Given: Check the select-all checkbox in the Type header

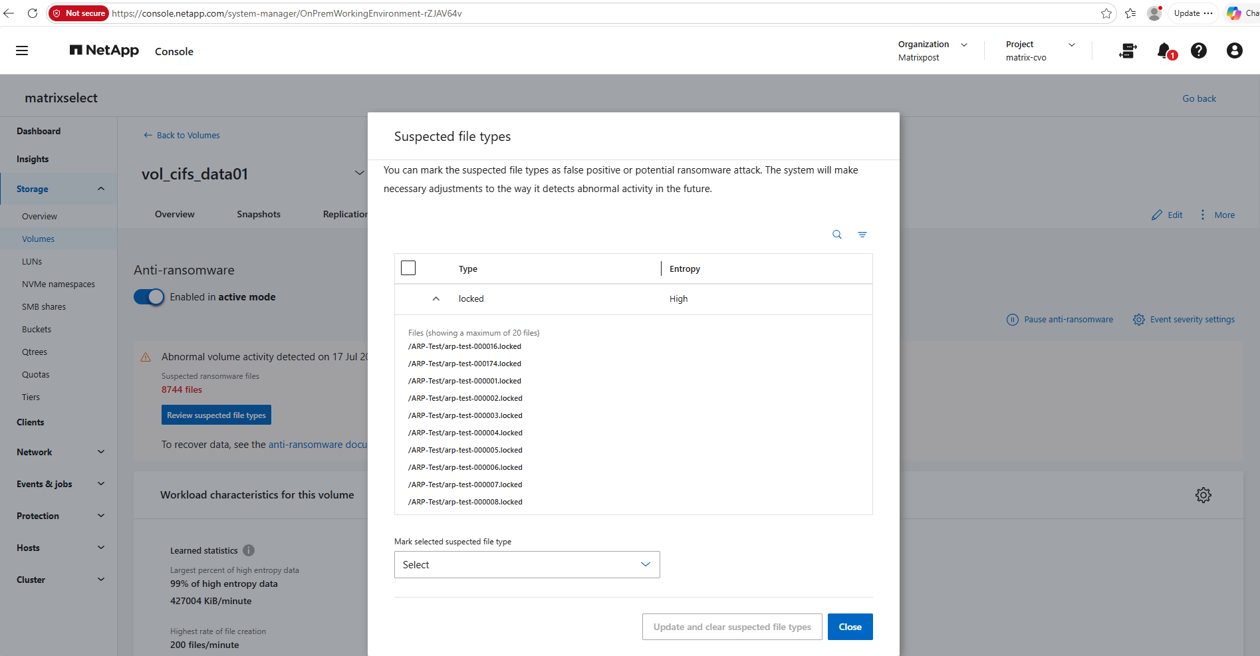Looking at the screenshot, I should [408, 268].
